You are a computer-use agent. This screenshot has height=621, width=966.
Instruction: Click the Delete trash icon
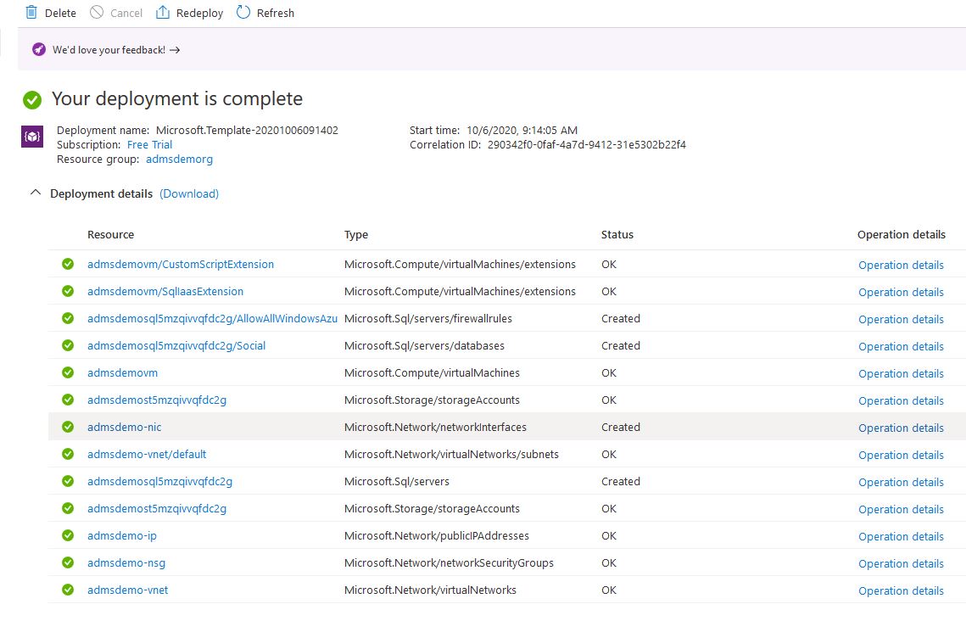click(31, 13)
